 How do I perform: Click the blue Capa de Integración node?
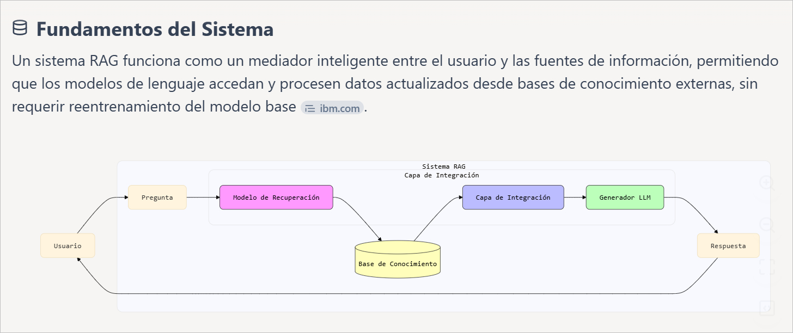[x=513, y=198]
